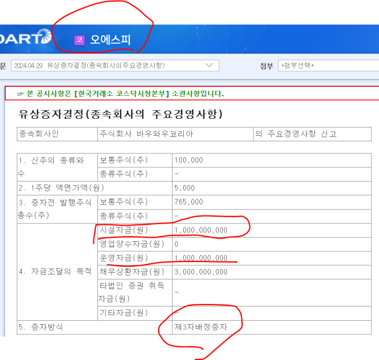
Task: Click the par value 5,000
Action: pyautogui.click(x=185, y=188)
